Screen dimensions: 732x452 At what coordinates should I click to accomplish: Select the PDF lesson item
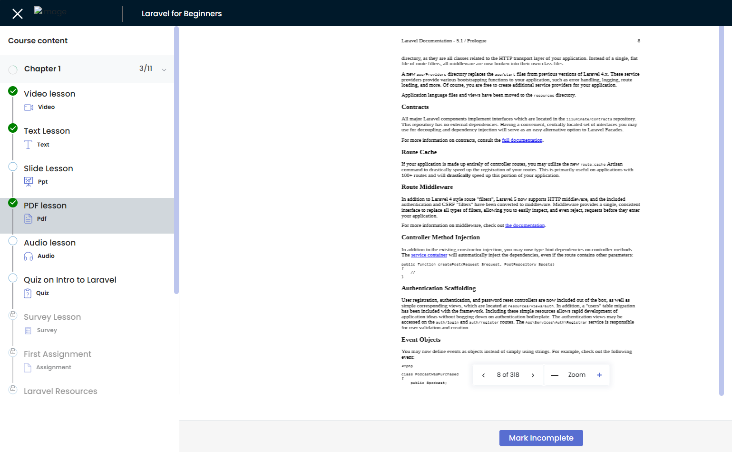coord(87,216)
